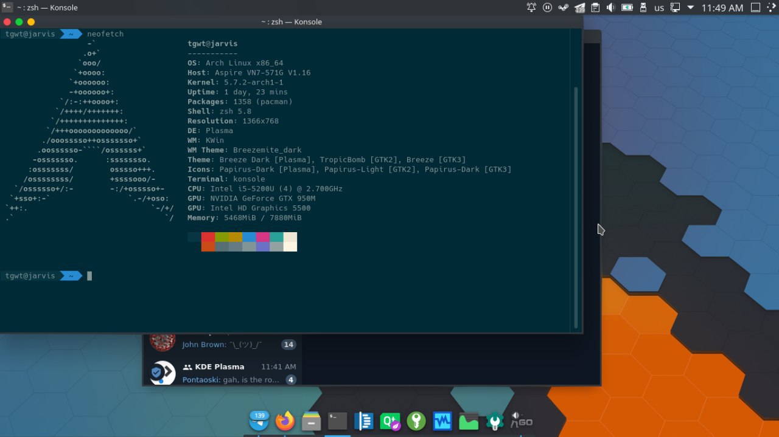This screenshot has height=437, width=779.
Task: Click the unread badge 14 in Telegram
Action: [x=288, y=345]
